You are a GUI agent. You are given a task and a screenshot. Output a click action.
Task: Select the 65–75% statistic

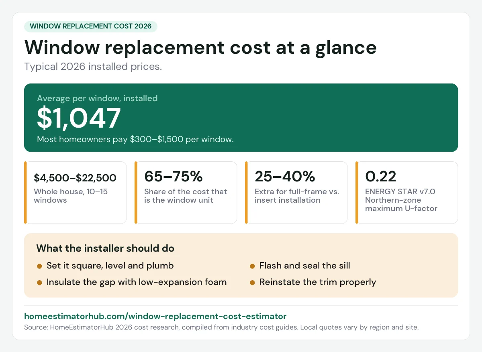174,177
